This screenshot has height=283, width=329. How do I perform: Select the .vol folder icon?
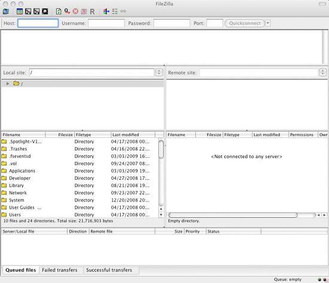click(4, 163)
